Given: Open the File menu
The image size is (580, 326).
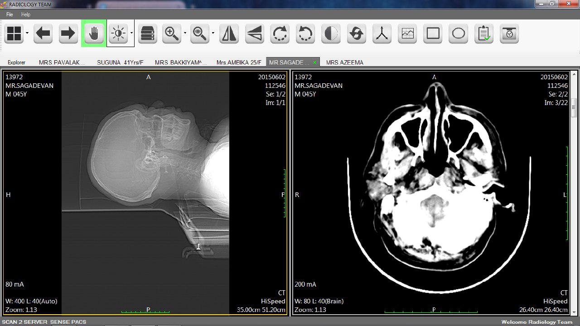Looking at the screenshot, I should 10,14.
